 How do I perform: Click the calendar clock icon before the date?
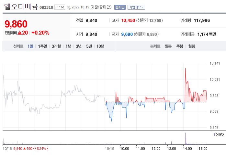pyautogui.click(x=68, y=7)
